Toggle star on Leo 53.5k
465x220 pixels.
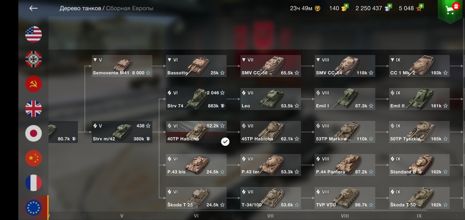click(297, 106)
